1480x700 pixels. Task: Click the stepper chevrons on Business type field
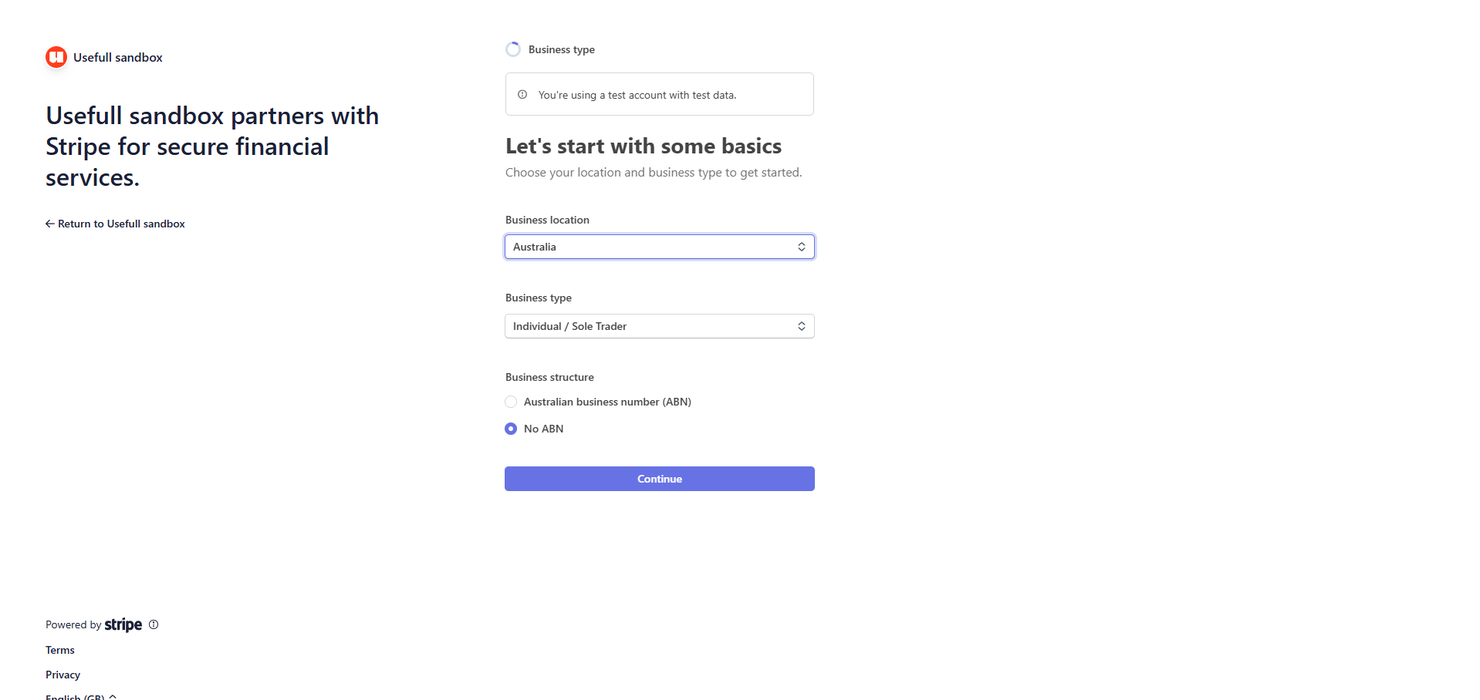801,326
